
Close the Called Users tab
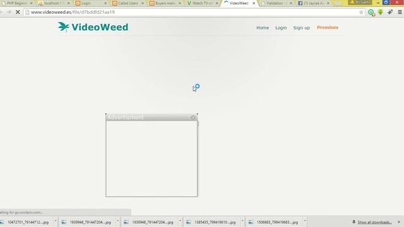[x=143, y=3]
